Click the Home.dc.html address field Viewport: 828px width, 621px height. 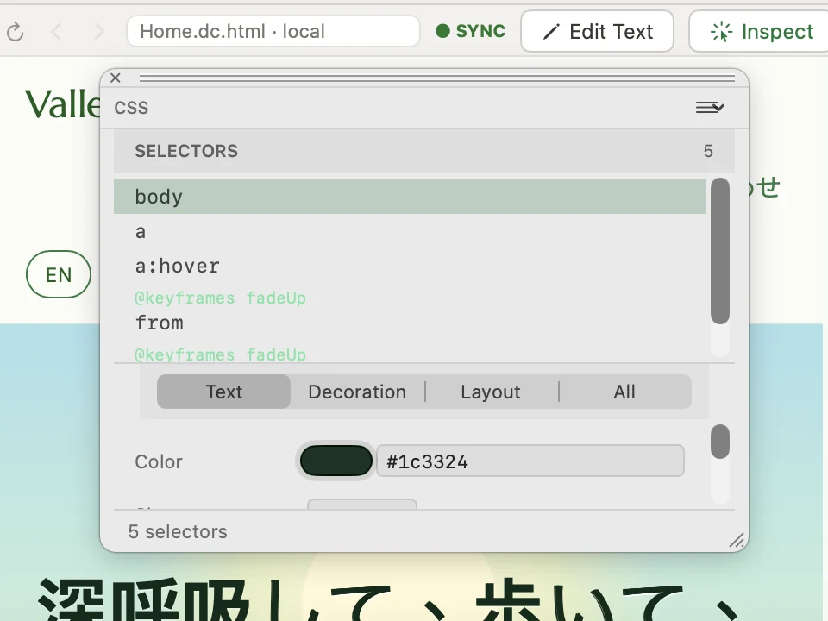coord(273,31)
